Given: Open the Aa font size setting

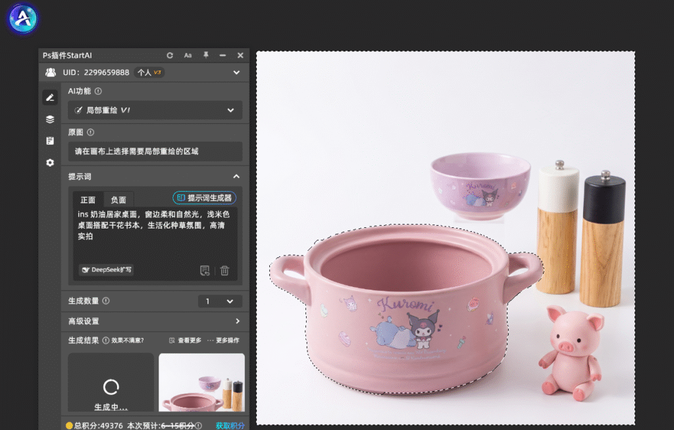Looking at the screenshot, I should (x=188, y=55).
